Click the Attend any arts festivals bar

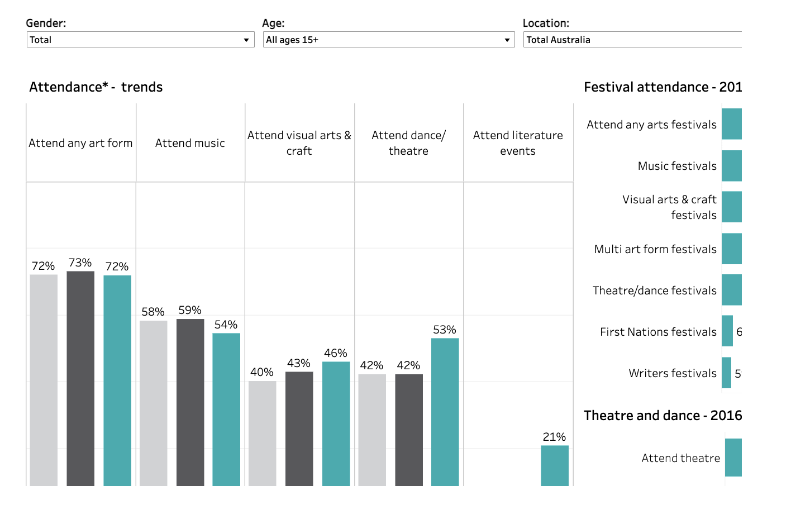pyautogui.click(x=731, y=124)
